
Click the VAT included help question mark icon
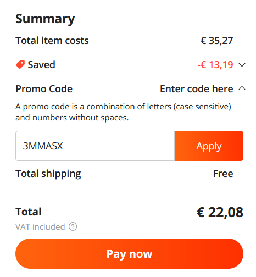(x=73, y=226)
